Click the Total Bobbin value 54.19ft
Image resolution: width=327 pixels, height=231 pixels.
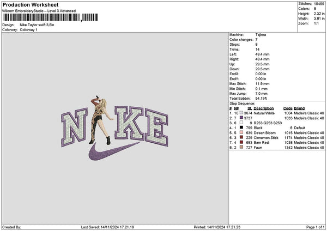pos(261,99)
